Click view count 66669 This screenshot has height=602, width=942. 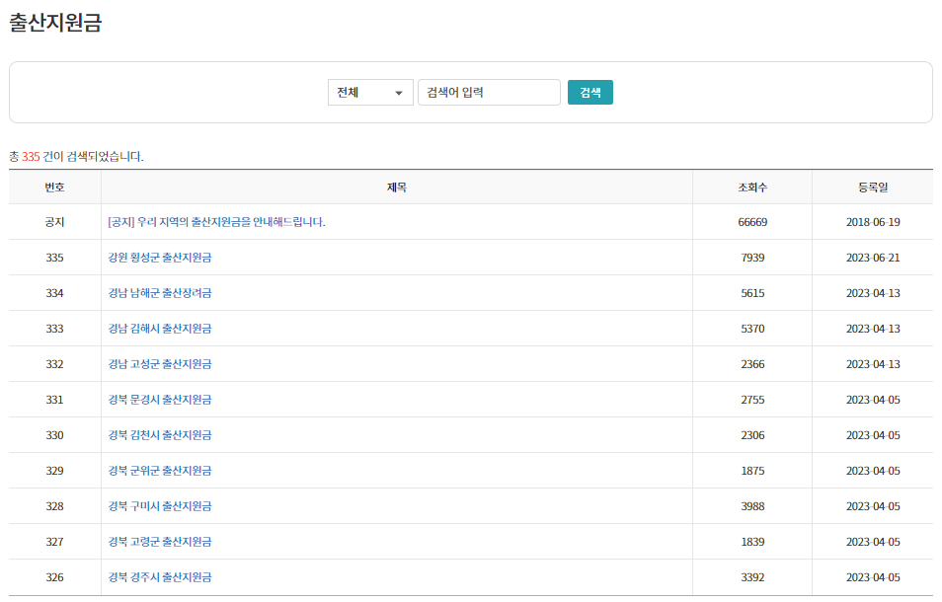coord(752,222)
